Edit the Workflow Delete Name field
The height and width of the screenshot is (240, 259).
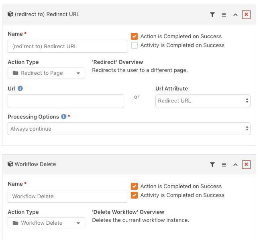coord(67,196)
